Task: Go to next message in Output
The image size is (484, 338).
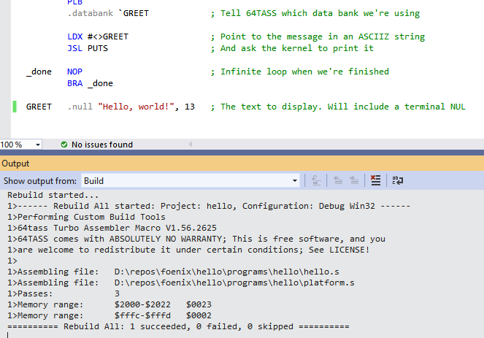Action: click(355, 180)
